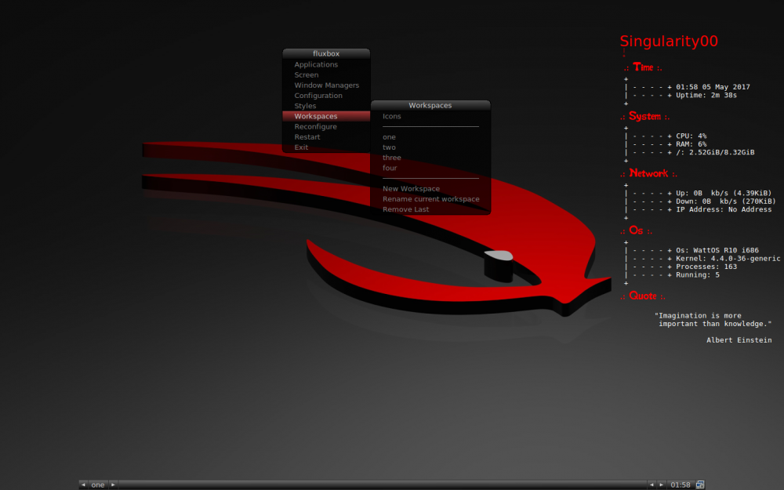This screenshot has height=490, width=784.
Task: Open the Styles submenu
Action: tap(326, 106)
